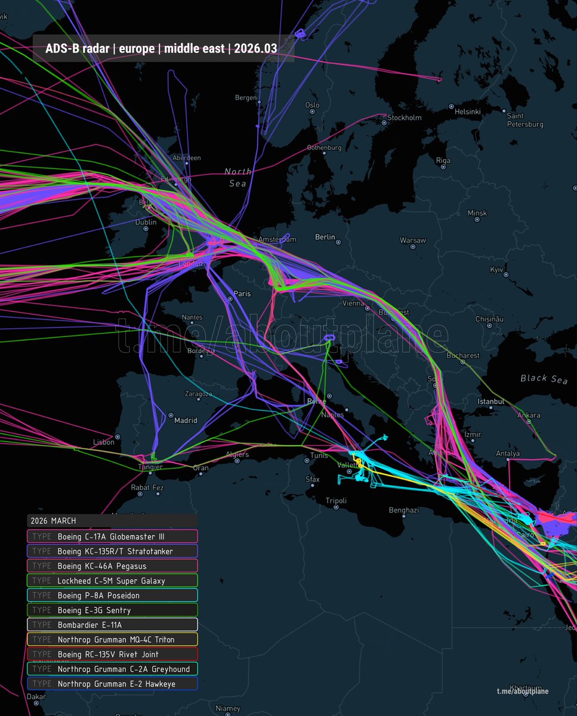Select the 2026 MARCH legend header

112,521
